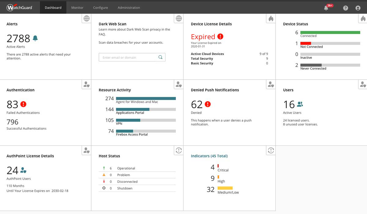This screenshot has width=367, height=214.
Task: Click the search magnifier in the Dark Web Scan field
Action: [x=160, y=57]
